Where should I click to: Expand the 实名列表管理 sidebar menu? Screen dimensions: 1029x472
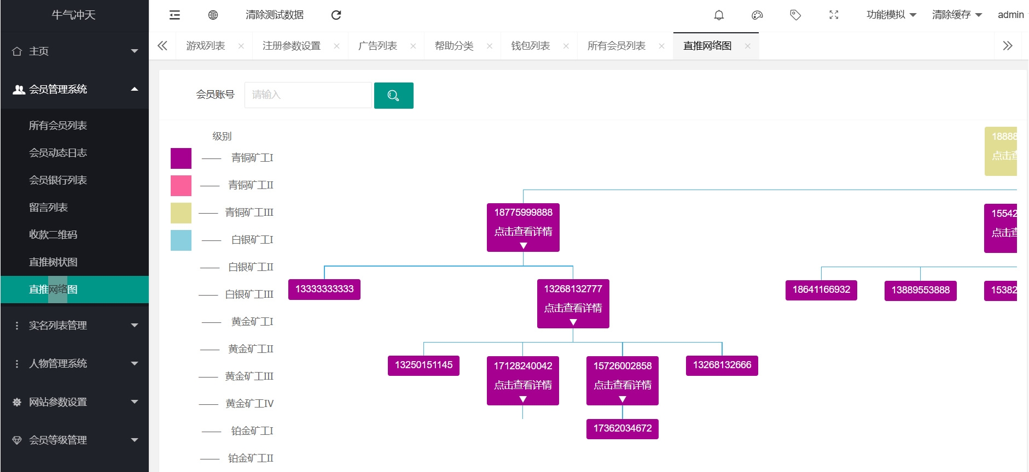(74, 326)
